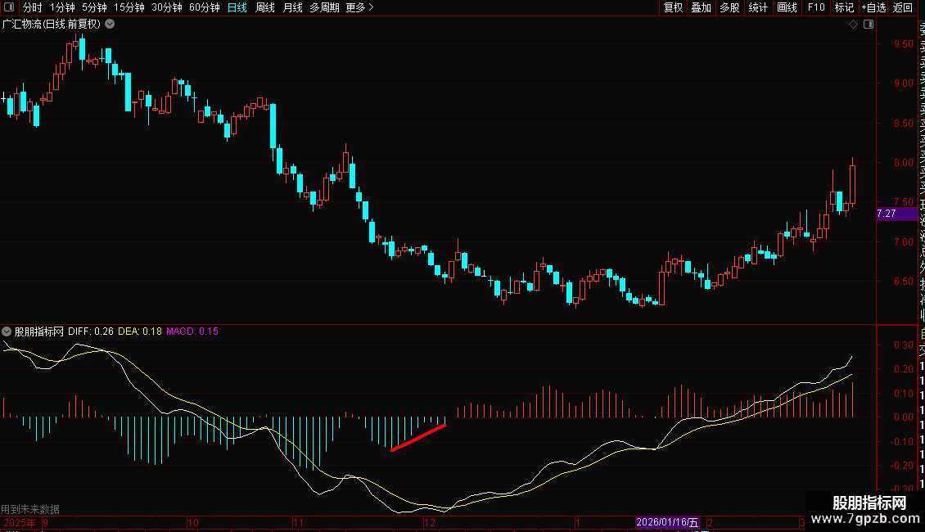Open the 更多 periods expander

pos(359,7)
